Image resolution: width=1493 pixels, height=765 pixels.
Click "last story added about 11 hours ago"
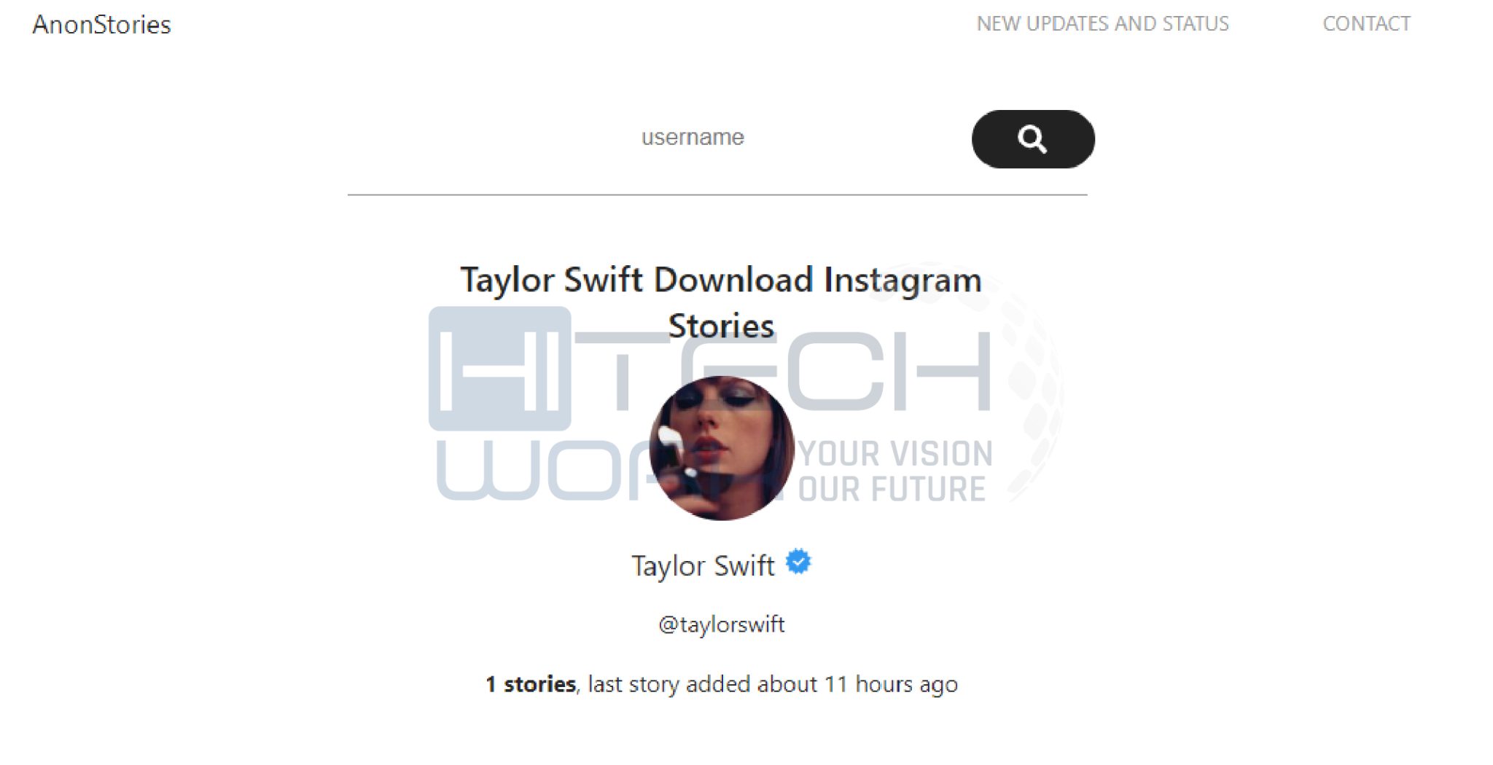point(773,684)
